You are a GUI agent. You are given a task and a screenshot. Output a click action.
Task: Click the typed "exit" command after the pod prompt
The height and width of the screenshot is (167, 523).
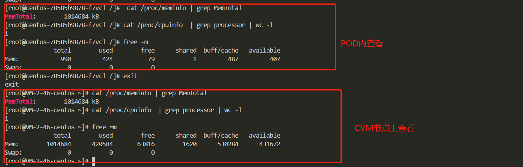[x=130, y=76]
